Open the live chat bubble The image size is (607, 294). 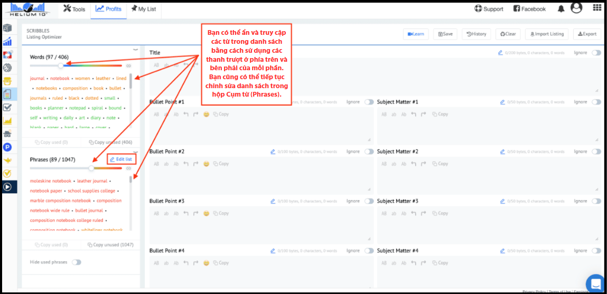pos(595,283)
